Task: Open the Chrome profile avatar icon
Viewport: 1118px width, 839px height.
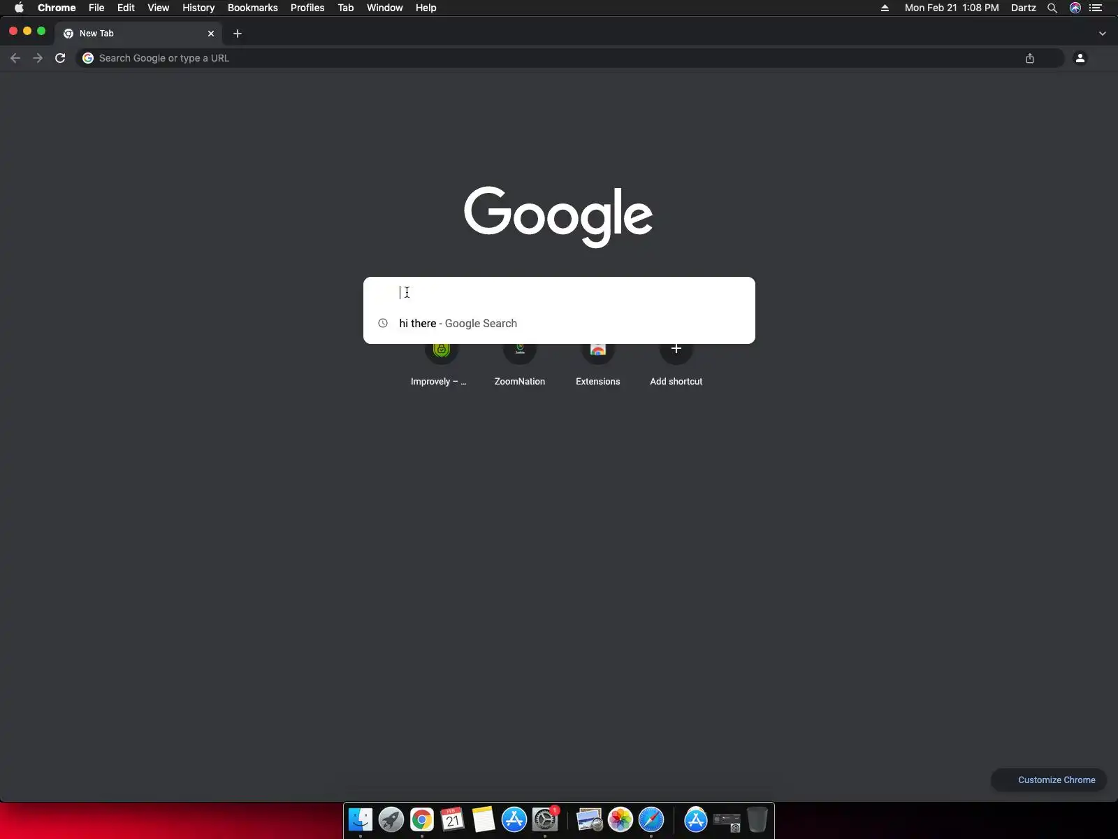Action: [x=1080, y=58]
